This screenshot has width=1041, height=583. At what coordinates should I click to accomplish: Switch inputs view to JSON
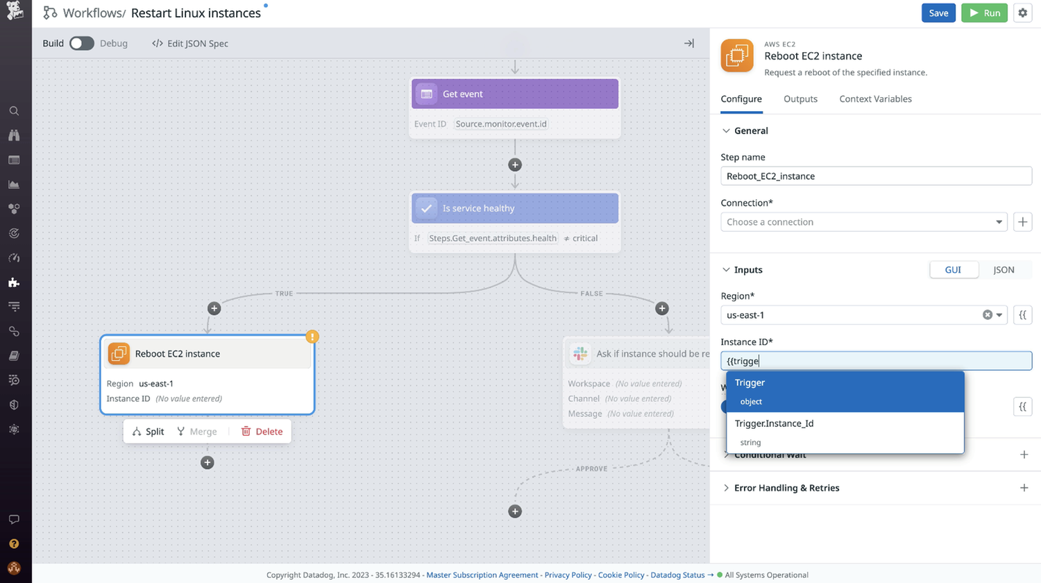click(x=1004, y=270)
